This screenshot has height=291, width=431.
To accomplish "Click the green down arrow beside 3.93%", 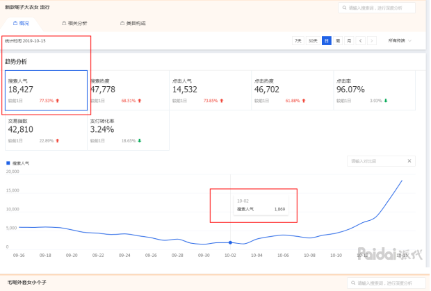I will [386, 101].
